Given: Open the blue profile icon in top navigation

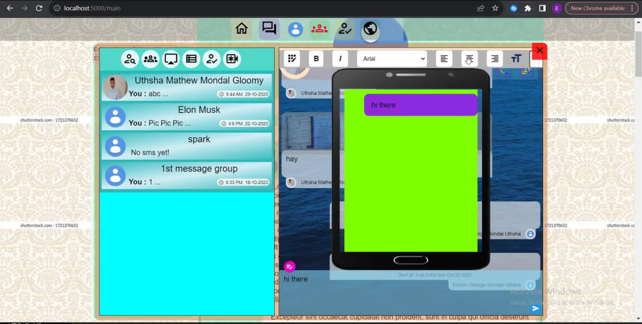Looking at the screenshot, I should point(295,30).
